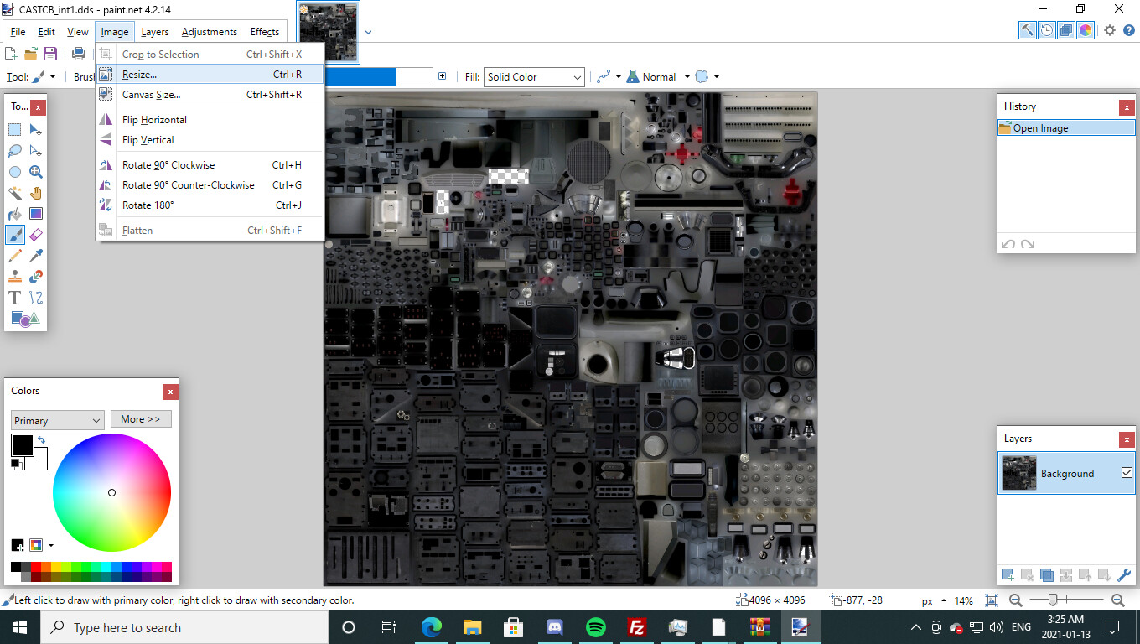Image resolution: width=1140 pixels, height=644 pixels.
Task: Click the Save icon in the toolbar
Action: (50, 54)
